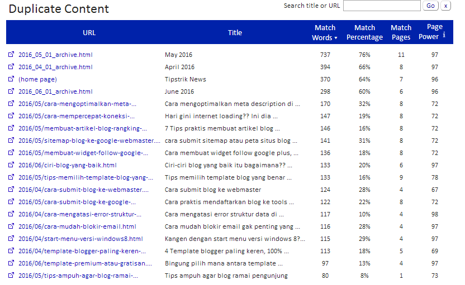Open the 2016_04_01_archive.html link

coord(55,67)
